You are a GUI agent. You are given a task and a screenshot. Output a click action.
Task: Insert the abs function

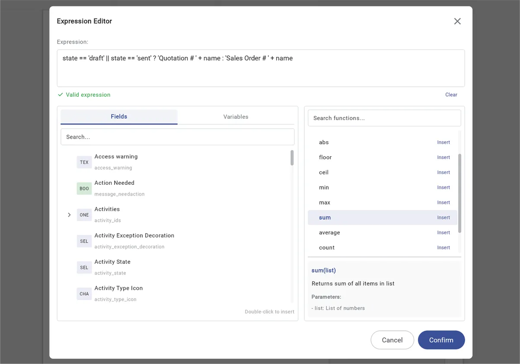click(x=443, y=142)
